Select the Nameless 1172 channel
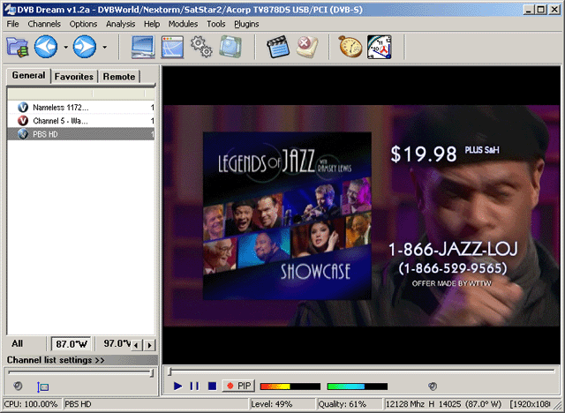This screenshot has width=565, height=413. 80,108
